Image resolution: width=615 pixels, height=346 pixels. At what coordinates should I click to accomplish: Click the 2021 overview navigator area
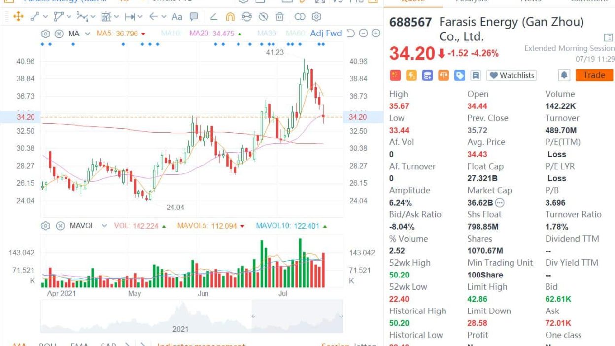click(192, 316)
